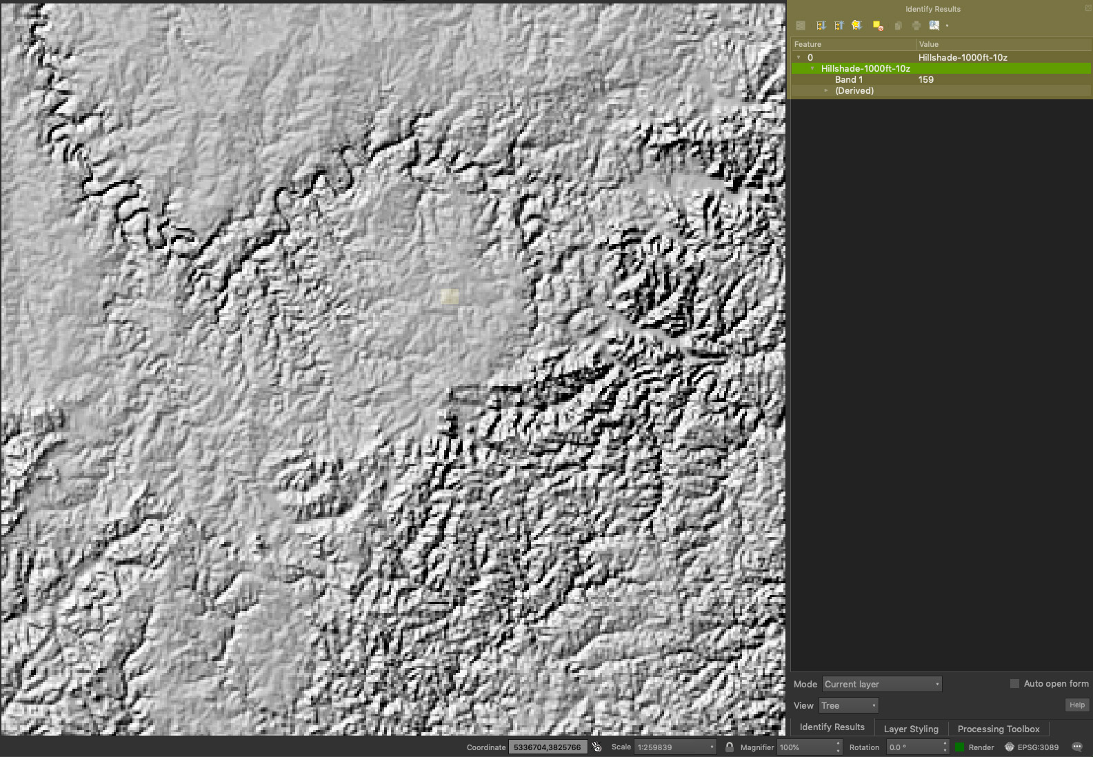The width and height of the screenshot is (1093, 757).
Task: Open identify selection mode dropdown arrow
Action: 947,26
